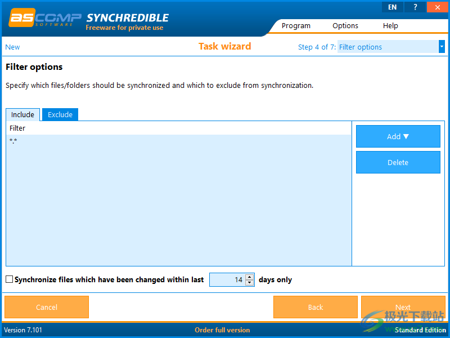Increase the days value using the up arrow

click(249, 277)
